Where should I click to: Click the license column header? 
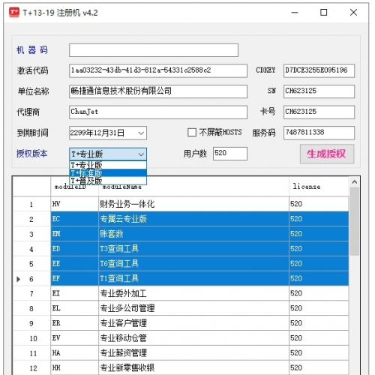click(x=319, y=187)
